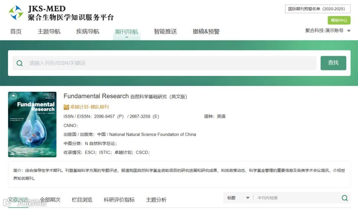Click 中图分类 N 自然科学总论 text
The height and width of the screenshot is (209, 358).
90,143
